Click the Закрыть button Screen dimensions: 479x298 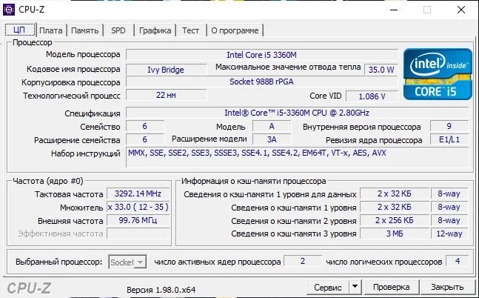[447, 287]
